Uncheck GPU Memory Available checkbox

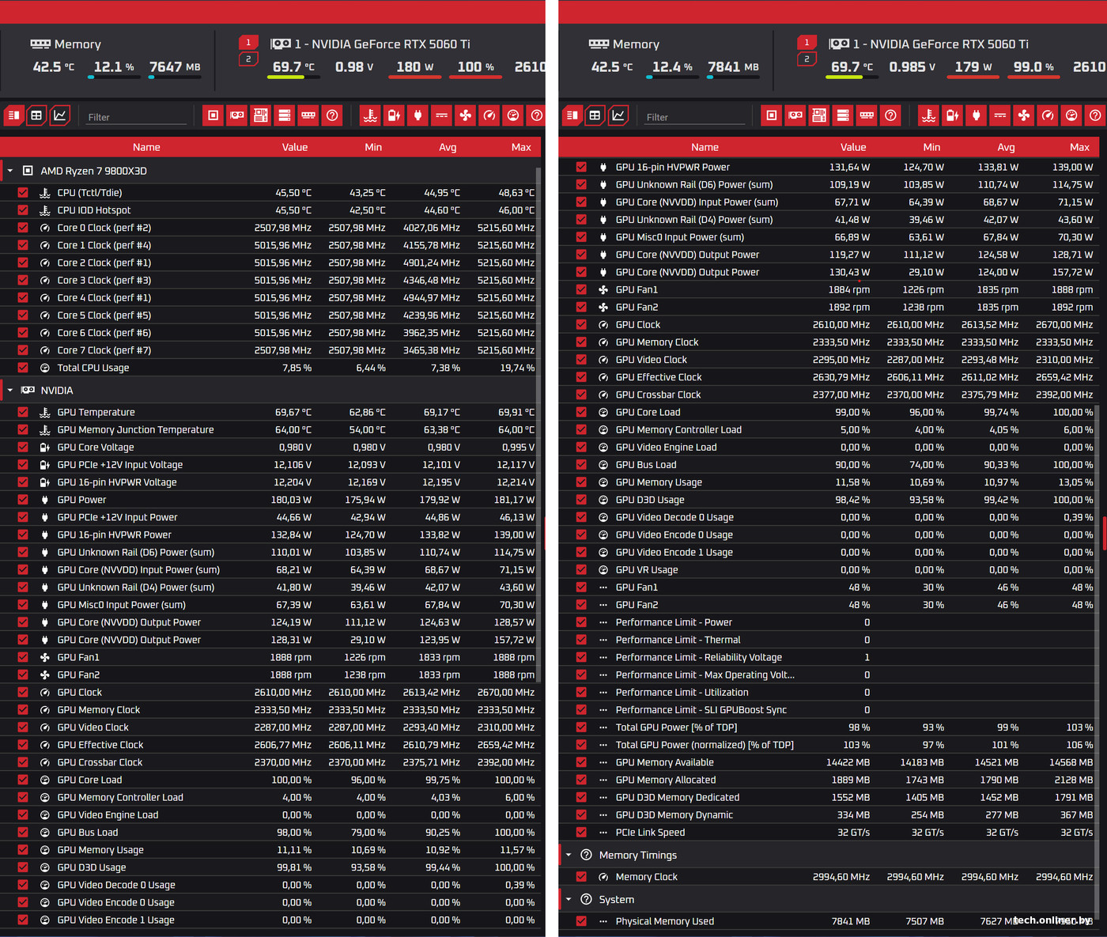(x=581, y=762)
